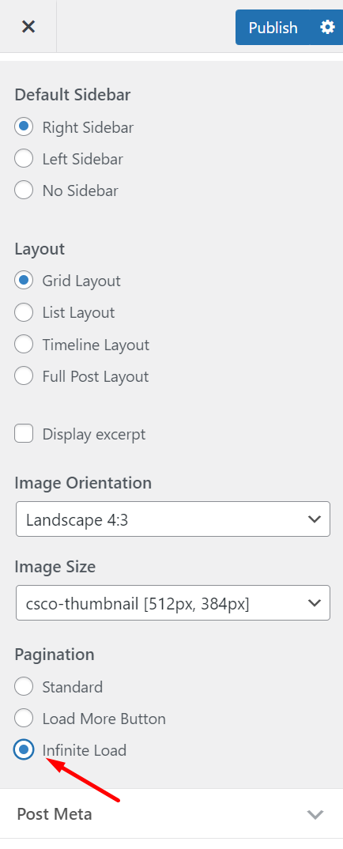Image resolution: width=343 pixels, height=849 pixels.
Task: Select Timeline Layout radio button
Action: coord(24,345)
